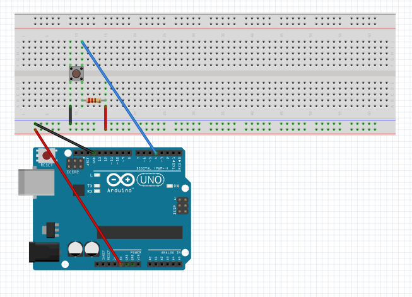Click the L indicator LED
412x297 pixels.
click(97, 175)
